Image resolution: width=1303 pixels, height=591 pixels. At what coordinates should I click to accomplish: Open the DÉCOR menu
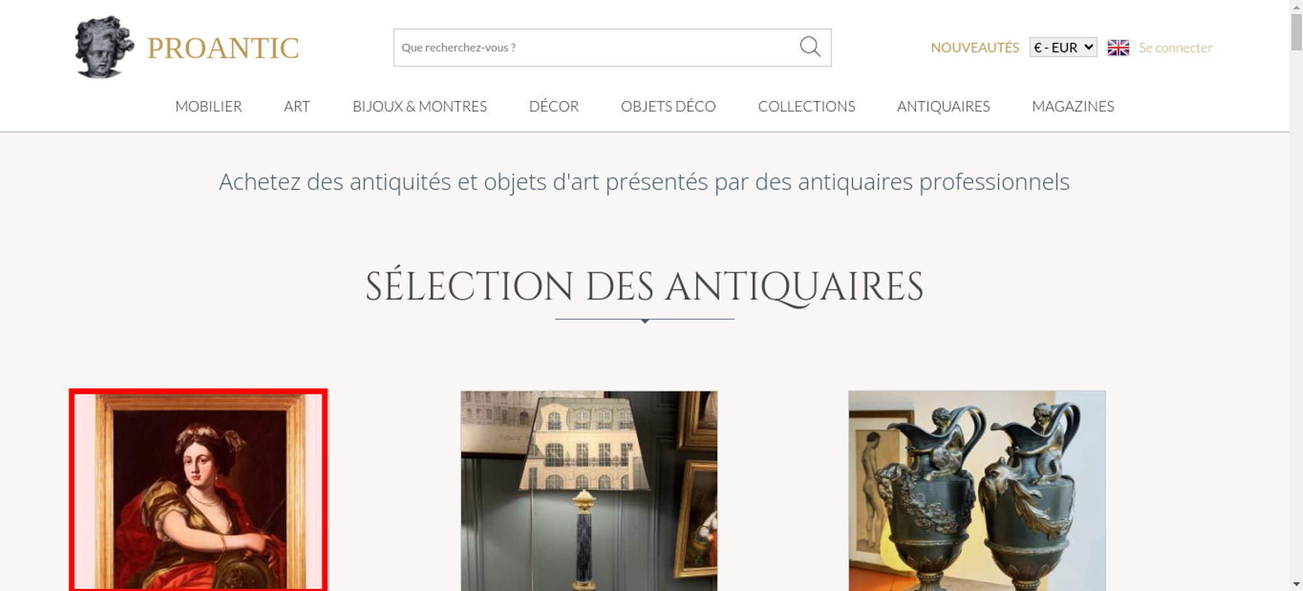click(x=554, y=106)
